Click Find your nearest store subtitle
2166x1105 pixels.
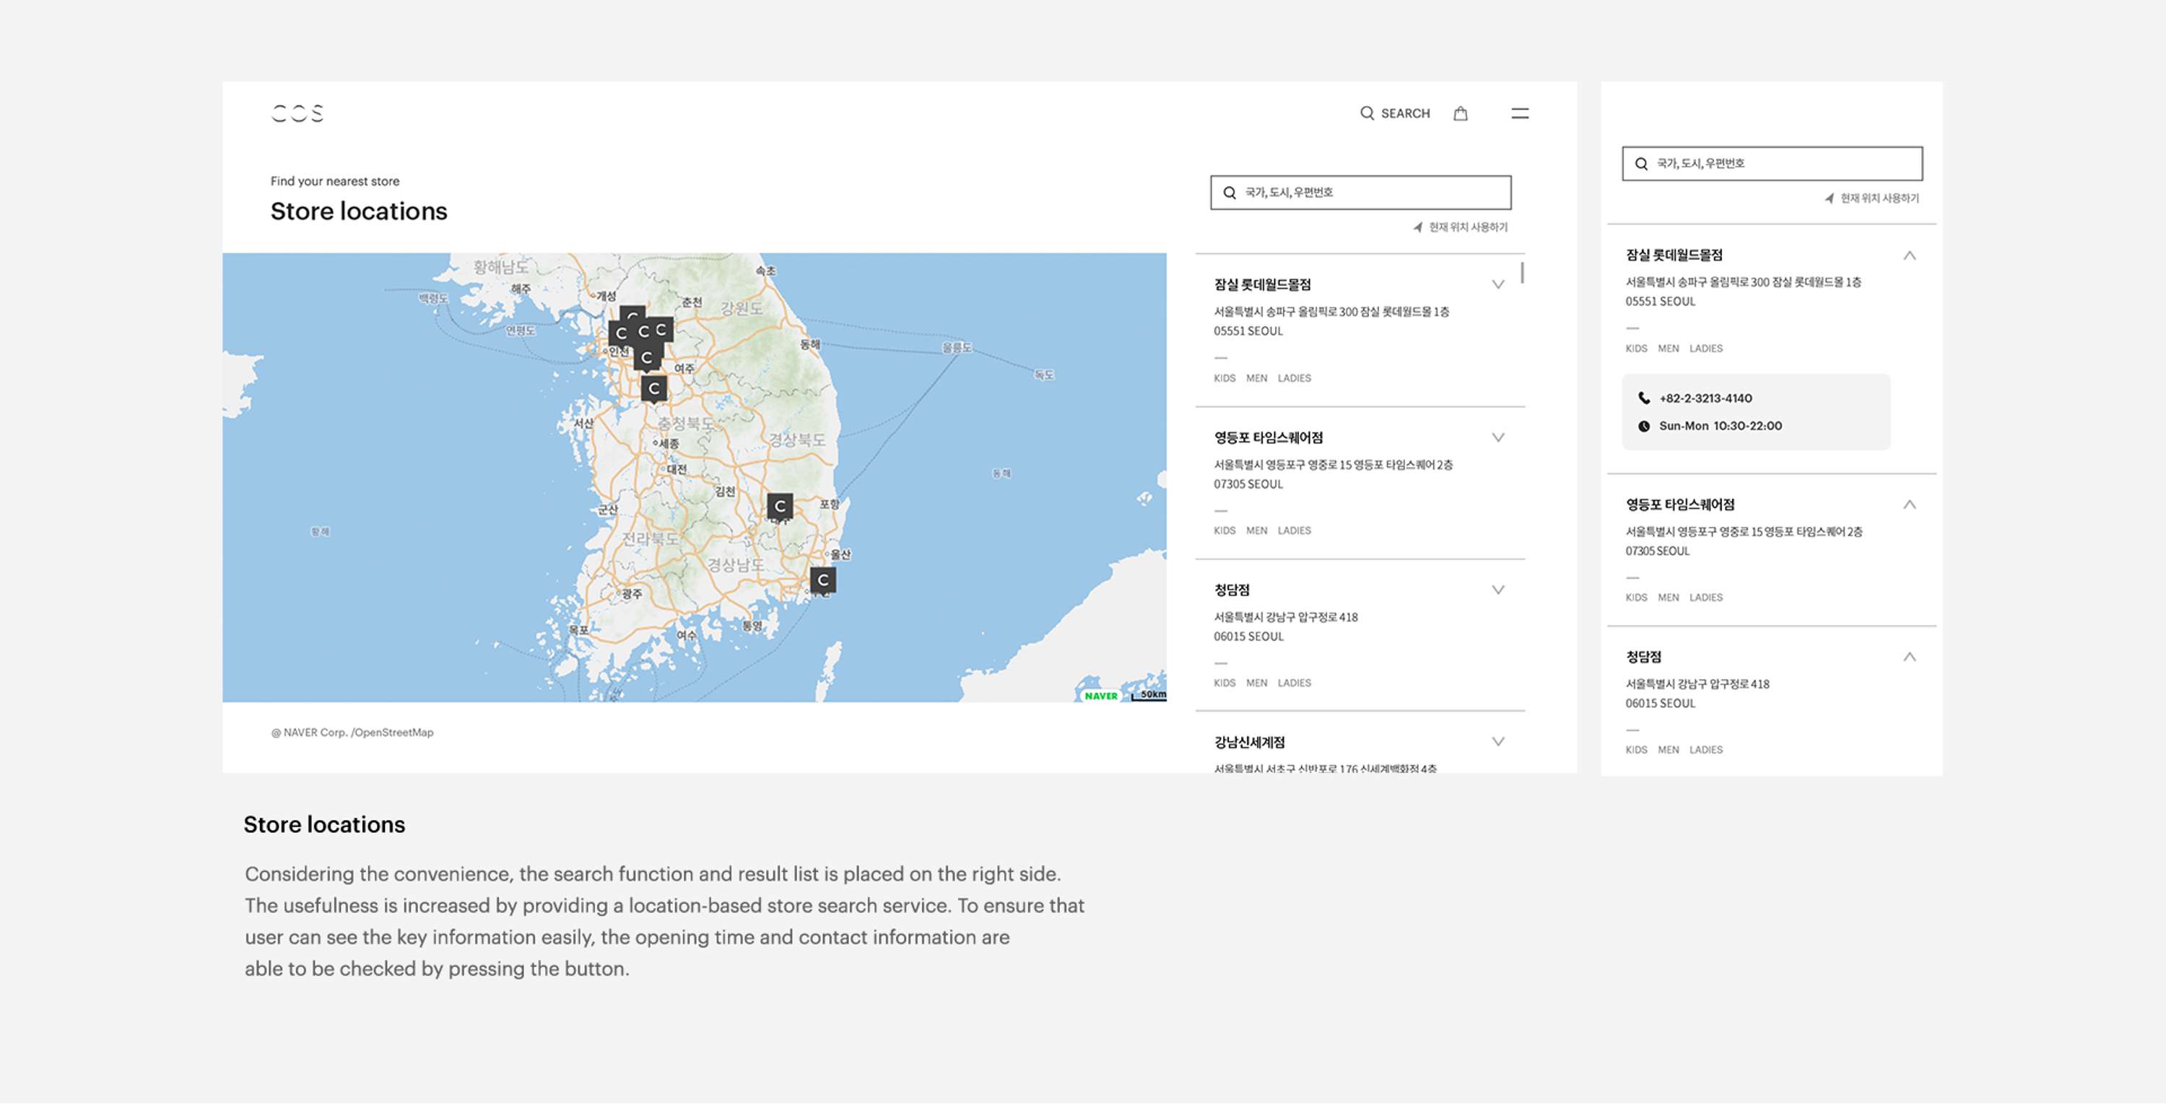click(x=335, y=181)
